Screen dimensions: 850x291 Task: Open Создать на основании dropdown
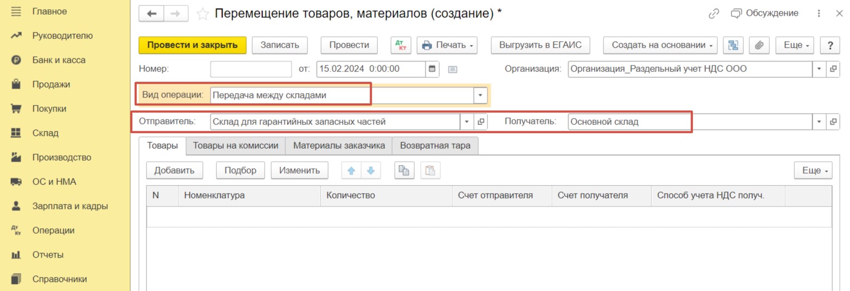660,45
